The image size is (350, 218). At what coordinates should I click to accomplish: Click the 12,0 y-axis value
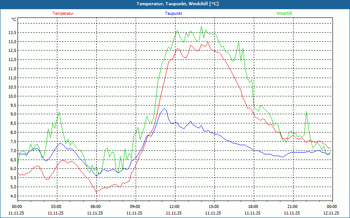coord(12,60)
